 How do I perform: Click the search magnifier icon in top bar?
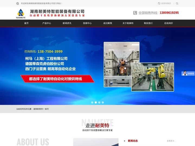pyautogui.click(x=177, y=4)
